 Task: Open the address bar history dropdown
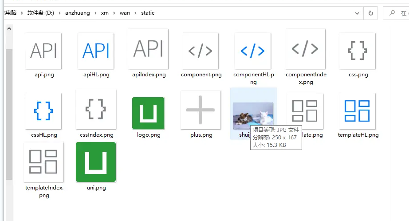[357, 13]
